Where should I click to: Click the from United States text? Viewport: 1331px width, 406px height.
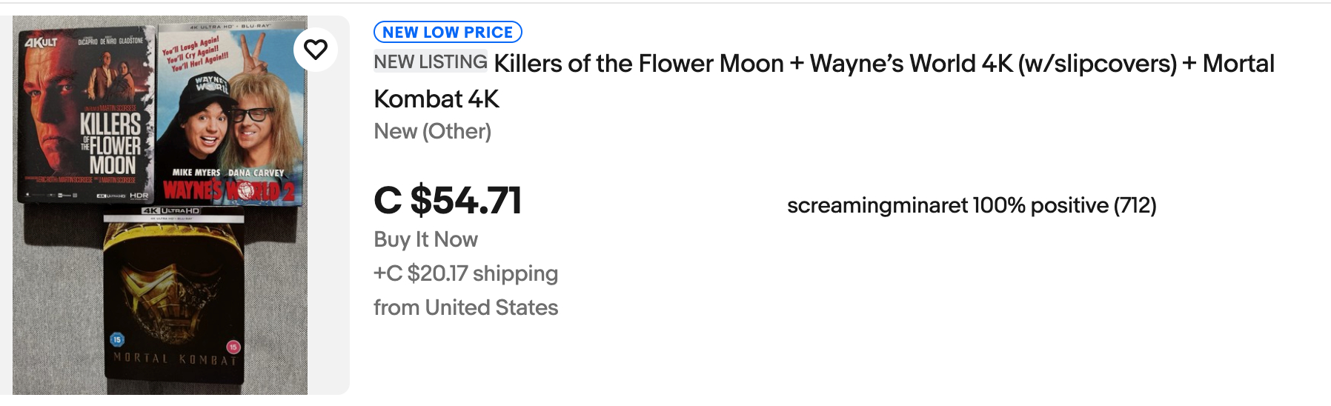pyautogui.click(x=465, y=307)
